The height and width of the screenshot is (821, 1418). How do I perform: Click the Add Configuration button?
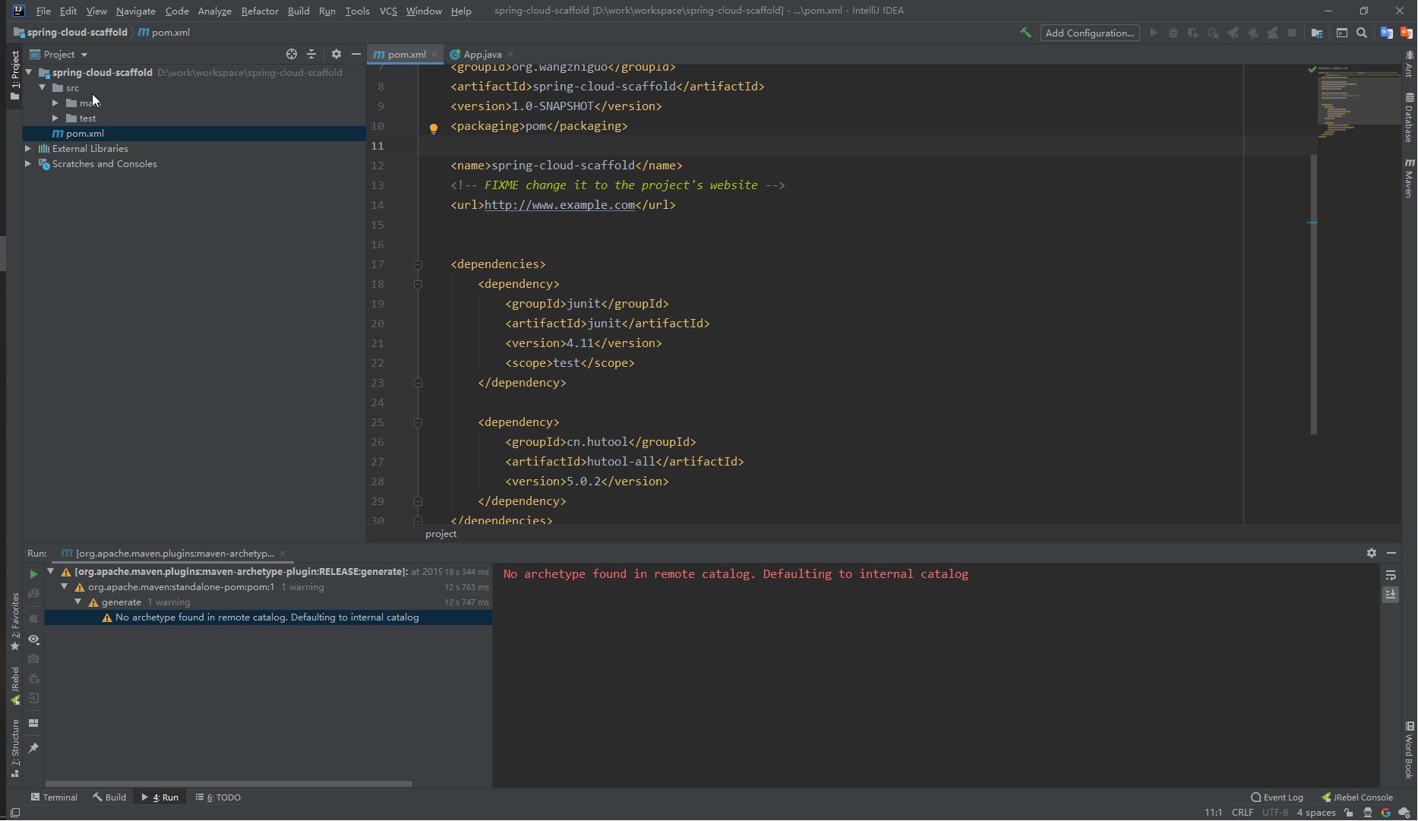[x=1089, y=33]
